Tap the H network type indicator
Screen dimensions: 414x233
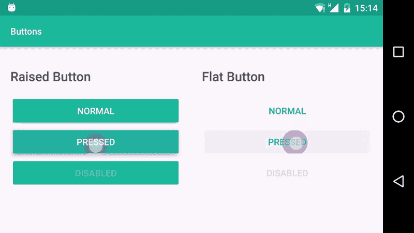(330, 5)
